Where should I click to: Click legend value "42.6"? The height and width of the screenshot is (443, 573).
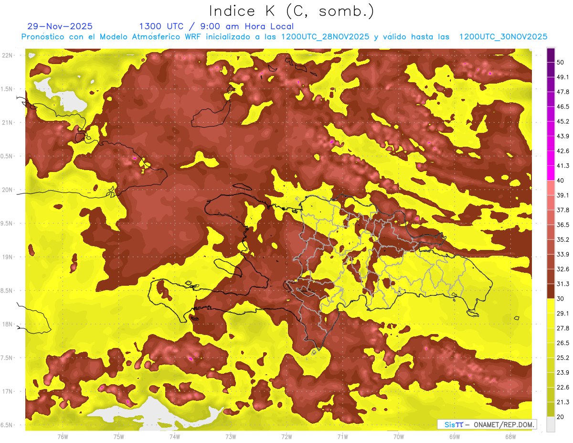[562, 151]
